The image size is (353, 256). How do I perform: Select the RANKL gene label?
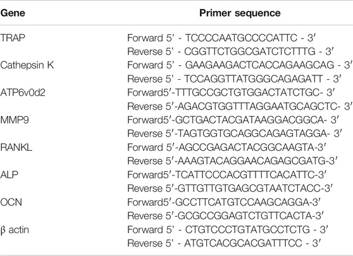pyautogui.click(x=16, y=148)
